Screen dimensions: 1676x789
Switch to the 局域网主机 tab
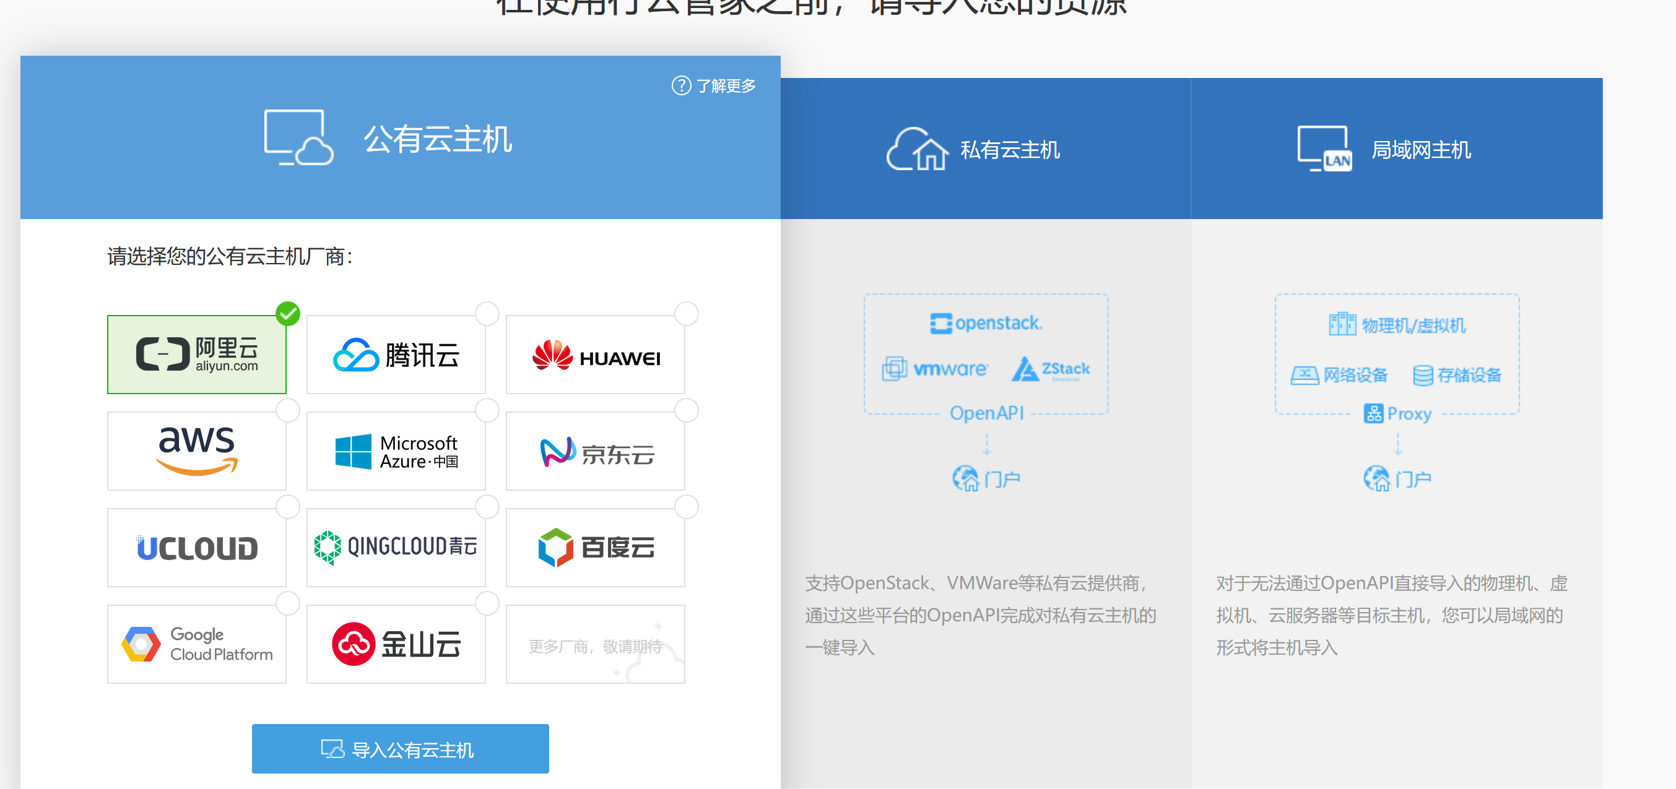click(1397, 149)
